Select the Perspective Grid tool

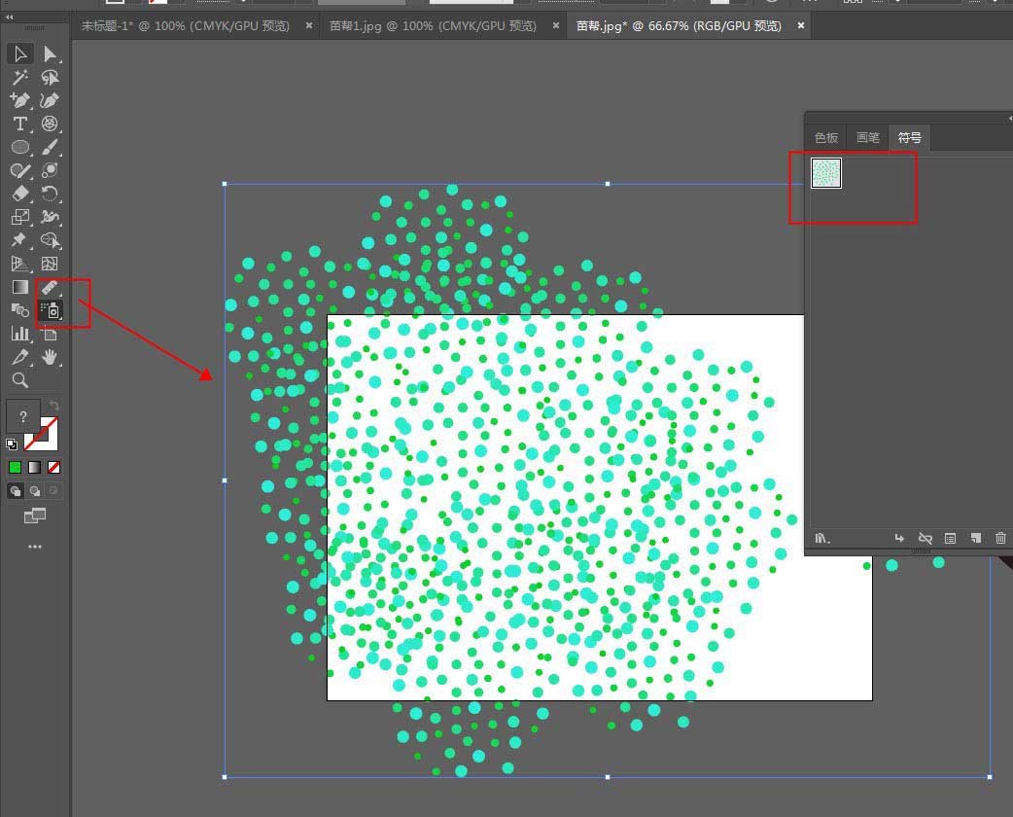pyautogui.click(x=20, y=264)
